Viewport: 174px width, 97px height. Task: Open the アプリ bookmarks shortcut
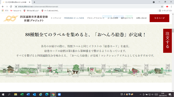coord(5,11)
